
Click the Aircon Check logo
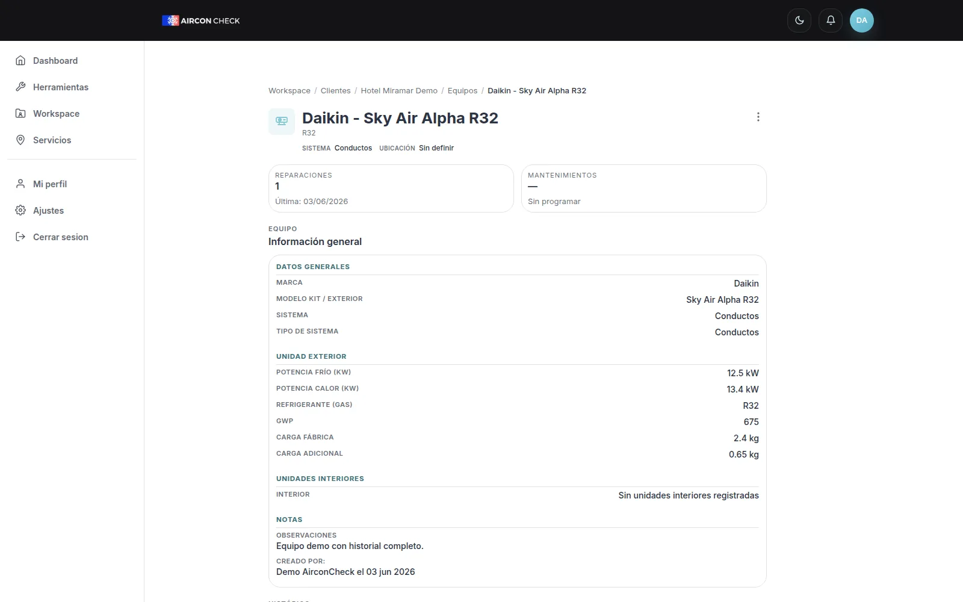point(201,20)
